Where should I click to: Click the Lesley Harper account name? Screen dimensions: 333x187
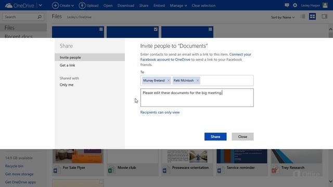tap(310, 6)
